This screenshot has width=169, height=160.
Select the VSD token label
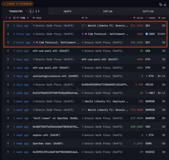[148, 127]
